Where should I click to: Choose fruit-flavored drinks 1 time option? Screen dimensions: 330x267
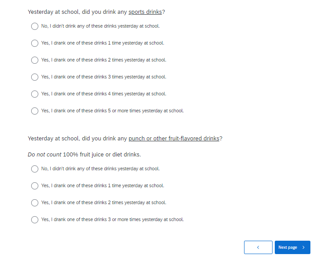point(35,186)
